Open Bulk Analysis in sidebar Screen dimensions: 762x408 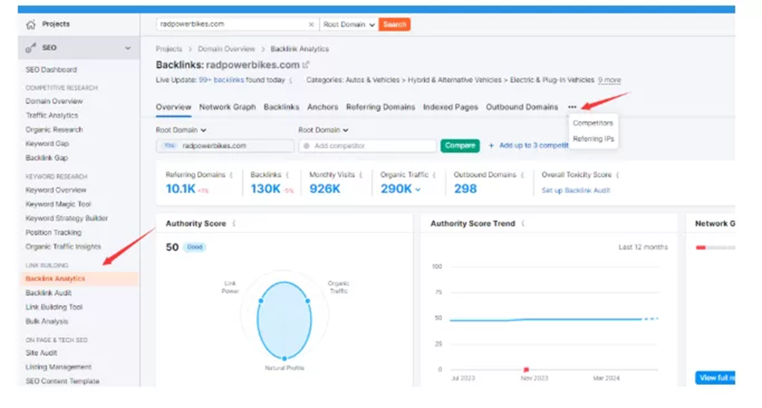(x=46, y=321)
